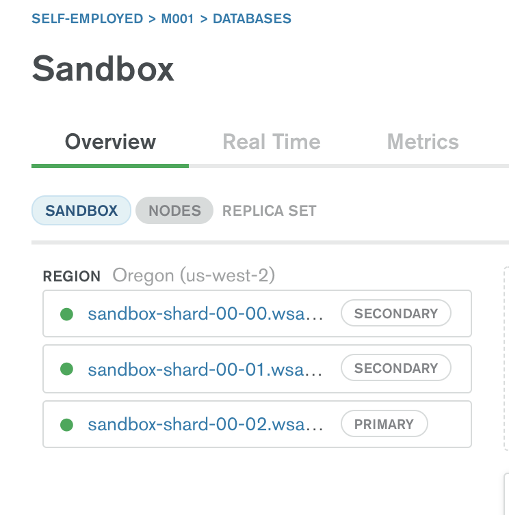Click the Sandbox cluster heading
Image resolution: width=509 pixels, height=515 pixels.
(x=103, y=69)
